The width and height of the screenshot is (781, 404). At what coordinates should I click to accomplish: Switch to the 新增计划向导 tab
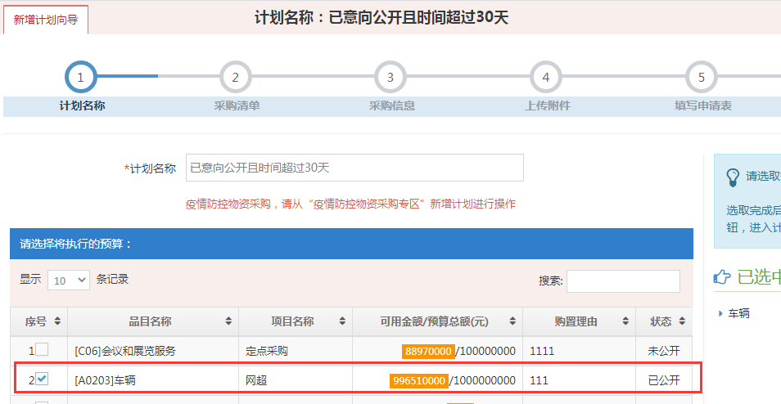click(x=46, y=19)
